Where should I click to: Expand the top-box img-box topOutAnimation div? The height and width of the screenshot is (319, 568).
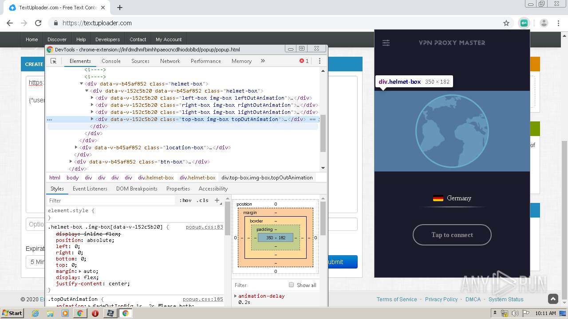(92, 119)
